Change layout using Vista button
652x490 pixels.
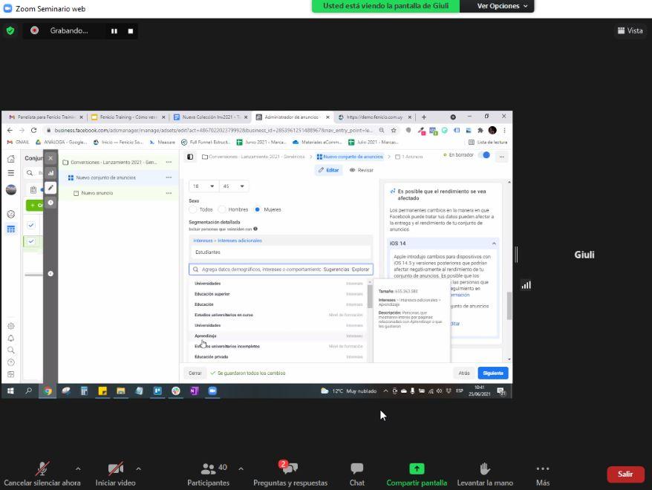[x=630, y=30]
